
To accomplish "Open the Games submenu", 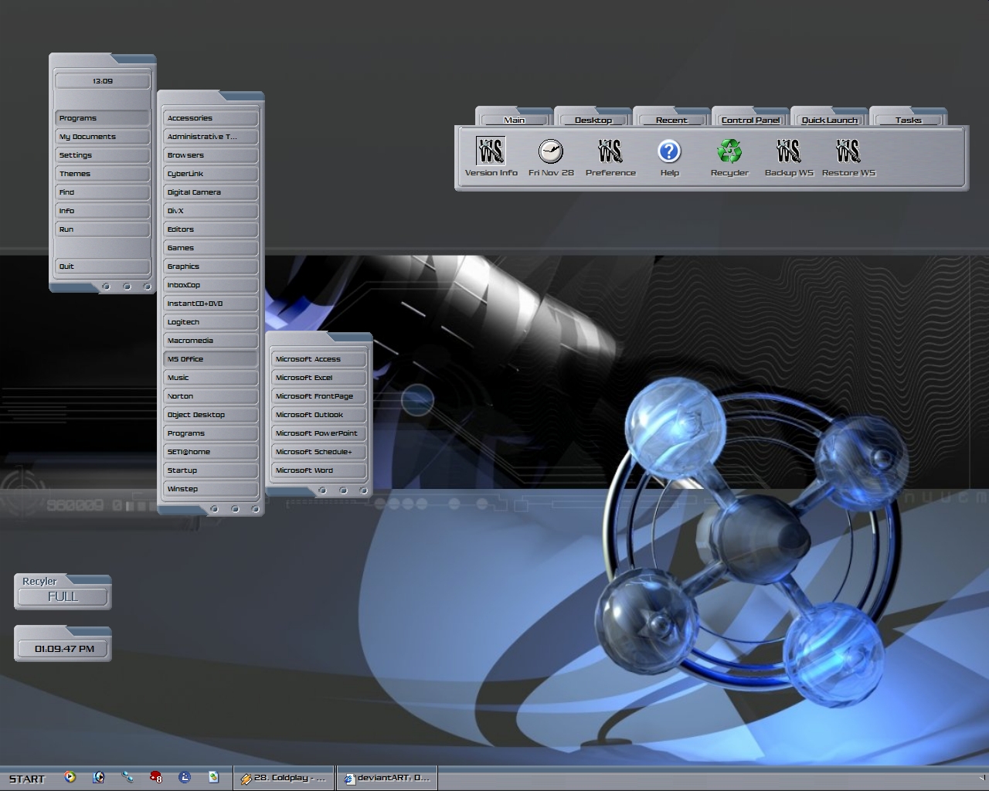I will 211,248.
